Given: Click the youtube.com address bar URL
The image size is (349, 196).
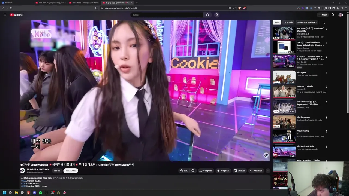Looking at the screenshot, I should coord(121,8).
